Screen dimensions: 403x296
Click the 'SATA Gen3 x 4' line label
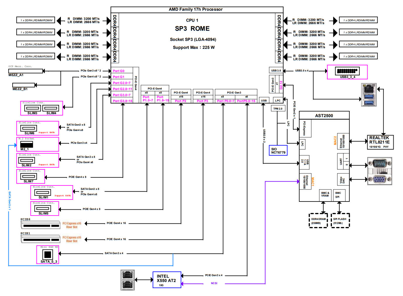coord(114,253)
